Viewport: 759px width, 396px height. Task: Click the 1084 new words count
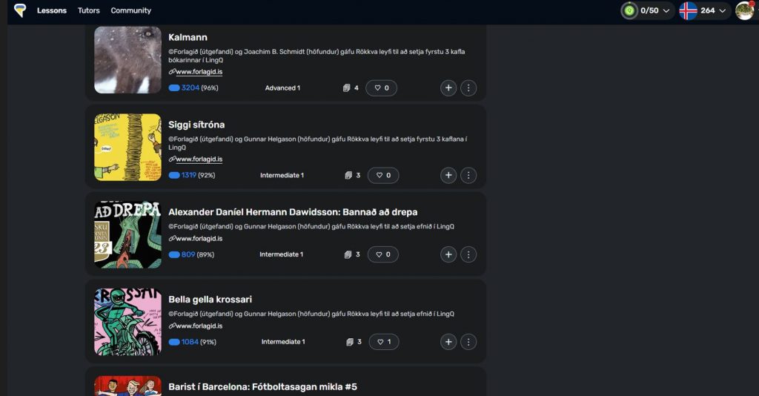pyautogui.click(x=190, y=342)
